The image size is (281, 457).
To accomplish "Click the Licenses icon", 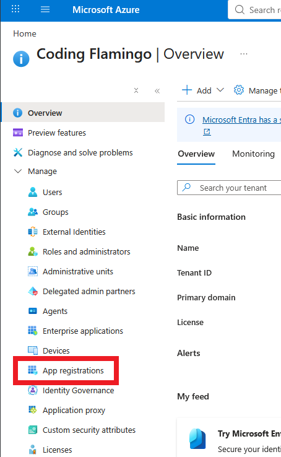I will tap(33, 450).
